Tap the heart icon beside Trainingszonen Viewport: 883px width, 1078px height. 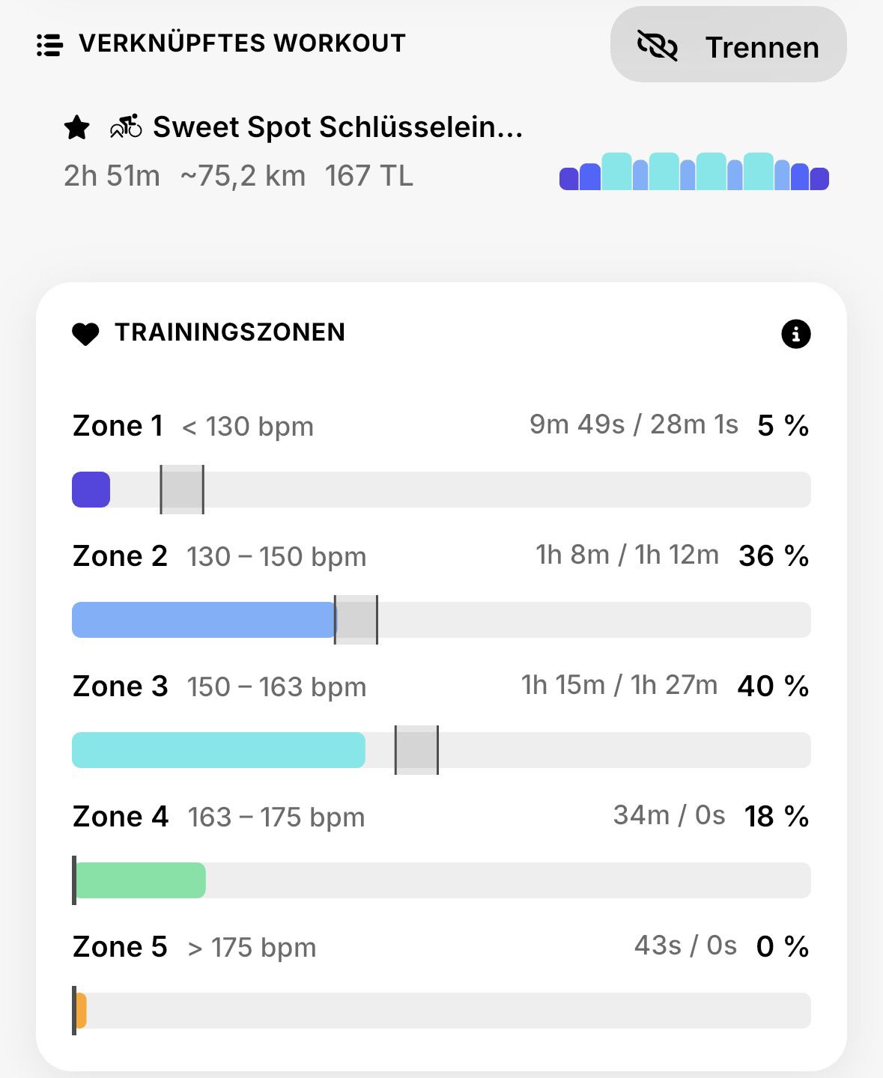[x=85, y=334]
